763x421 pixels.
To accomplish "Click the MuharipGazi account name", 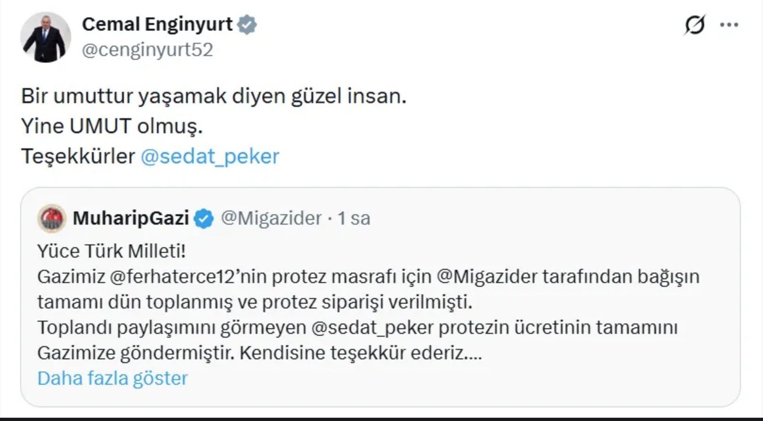I will [x=130, y=218].
